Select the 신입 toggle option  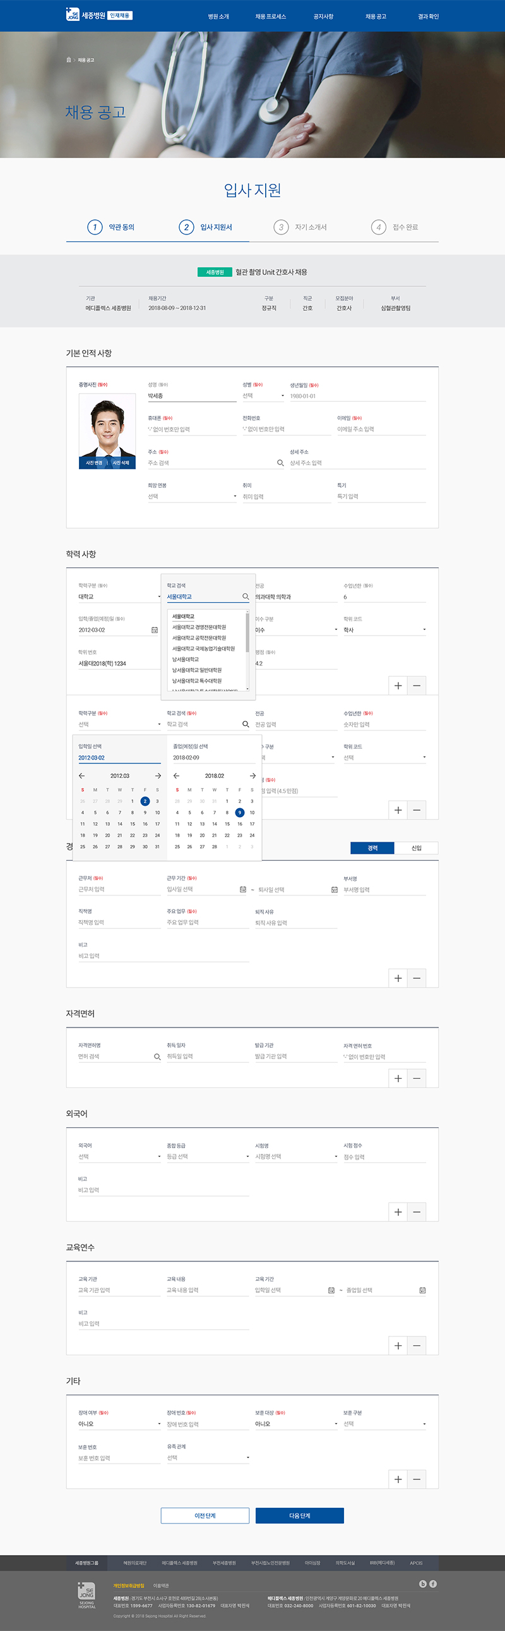coord(416,848)
